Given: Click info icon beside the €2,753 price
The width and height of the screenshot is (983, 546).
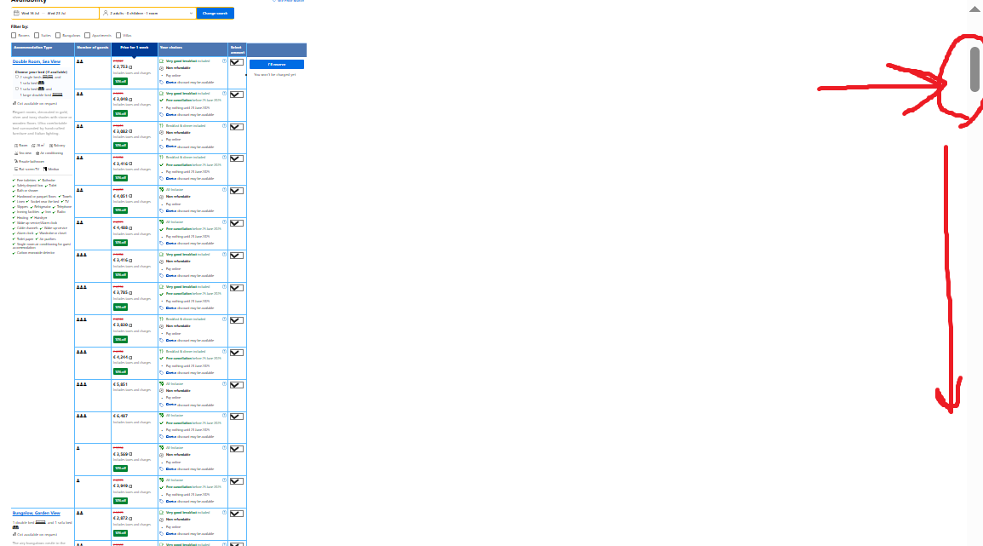Looking at the screenshot, I should (130, 66).
